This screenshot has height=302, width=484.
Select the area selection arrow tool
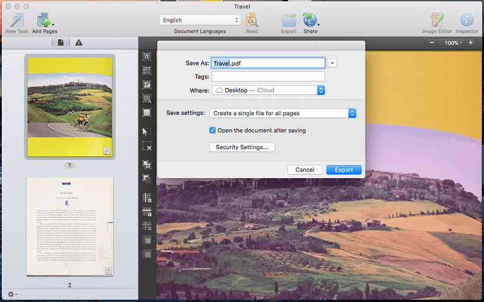click(x=147, y=132)
